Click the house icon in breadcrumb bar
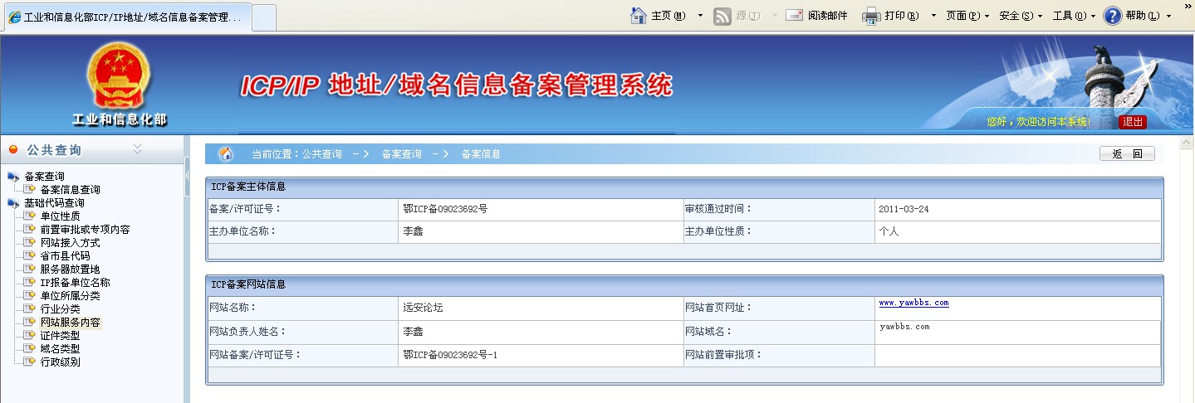The height and width of the screenshot is (403, 1195). pos(225,154)
